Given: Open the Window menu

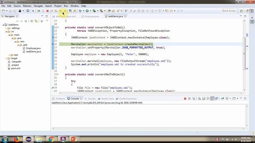Looking at the screenshot, I should pyautogui.click(x=75, y=6).
